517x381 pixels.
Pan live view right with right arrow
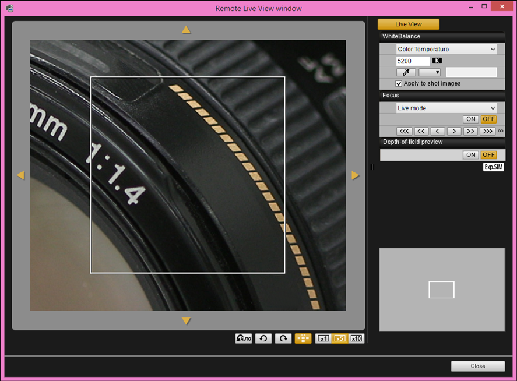point(355,175)
